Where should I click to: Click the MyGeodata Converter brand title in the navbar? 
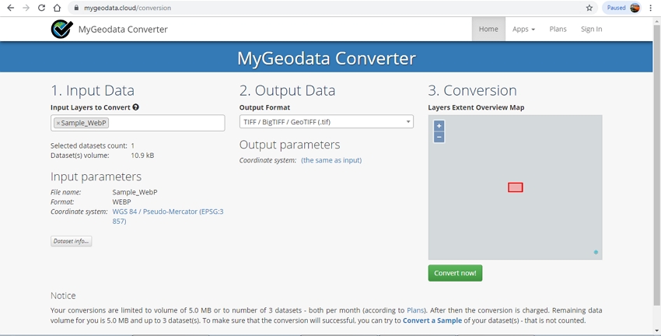point(123,29)
